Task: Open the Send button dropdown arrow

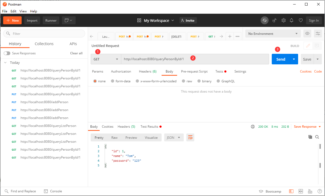Action: click(x=294, y=59)
